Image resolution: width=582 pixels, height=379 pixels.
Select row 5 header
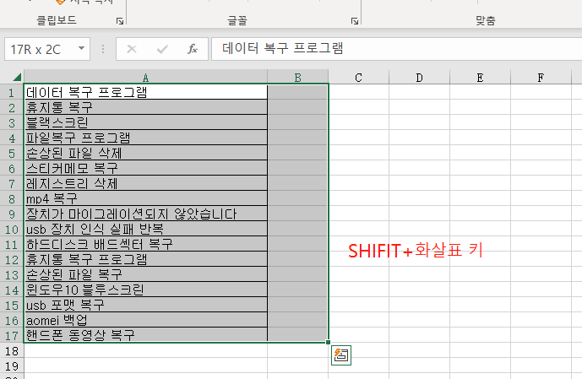(12, 153)
